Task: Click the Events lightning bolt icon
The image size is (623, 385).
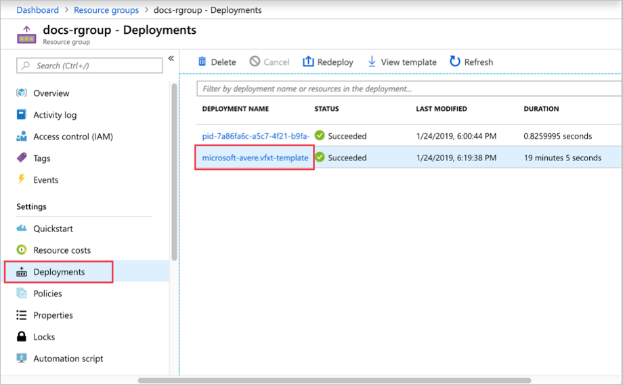Action: pos(22,179)
